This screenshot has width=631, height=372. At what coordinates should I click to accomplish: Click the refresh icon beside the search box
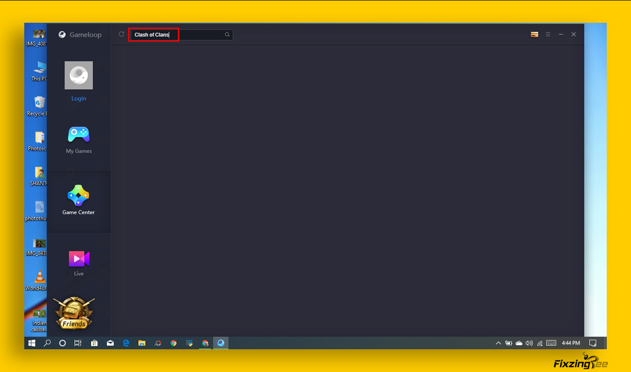point(121,34)
